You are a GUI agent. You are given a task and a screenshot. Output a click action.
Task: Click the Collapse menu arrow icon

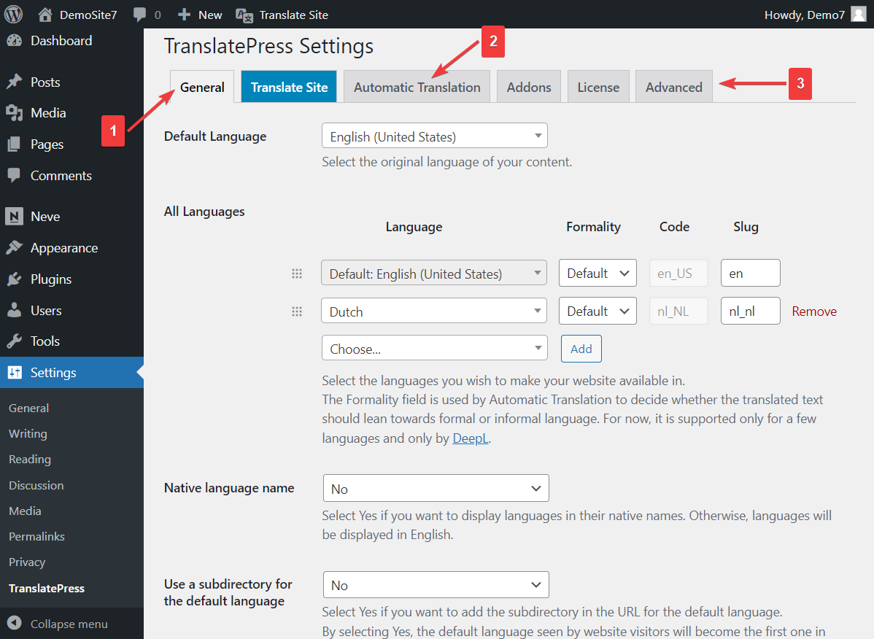[15, 624]
